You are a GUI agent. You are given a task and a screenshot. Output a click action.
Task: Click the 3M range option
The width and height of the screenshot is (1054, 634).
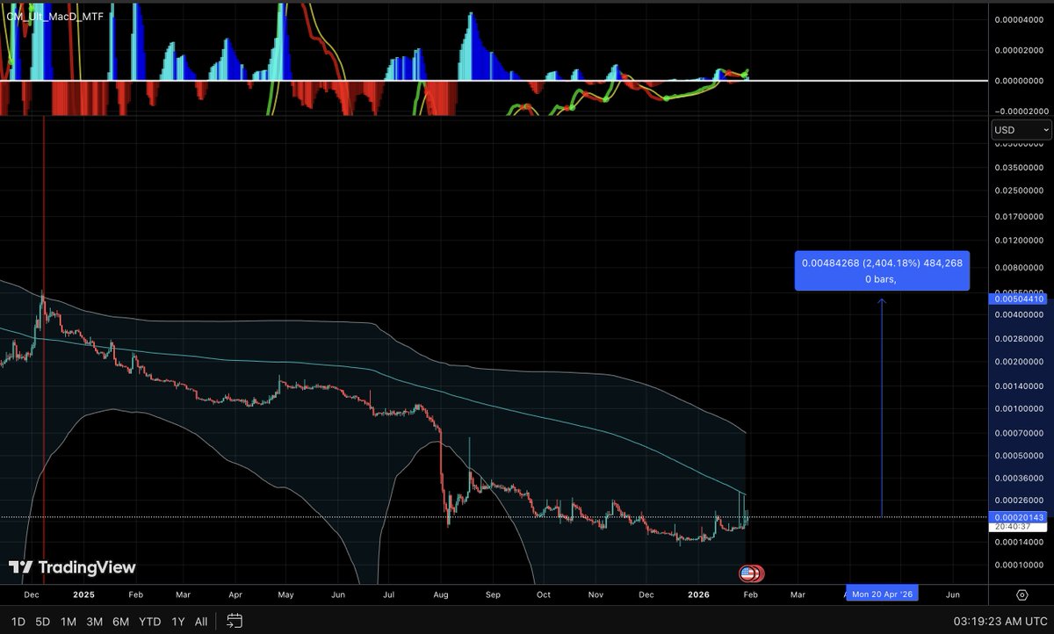click(95, 621)
